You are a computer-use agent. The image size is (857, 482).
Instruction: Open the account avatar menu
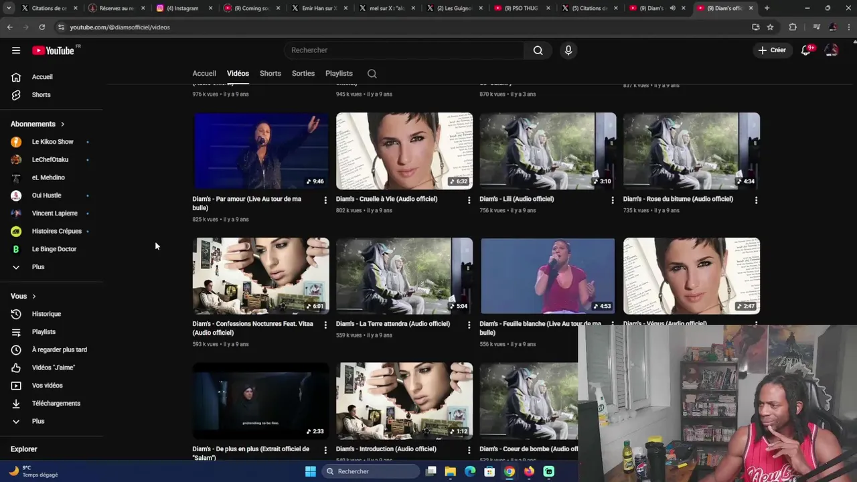[x=832, y=50]
